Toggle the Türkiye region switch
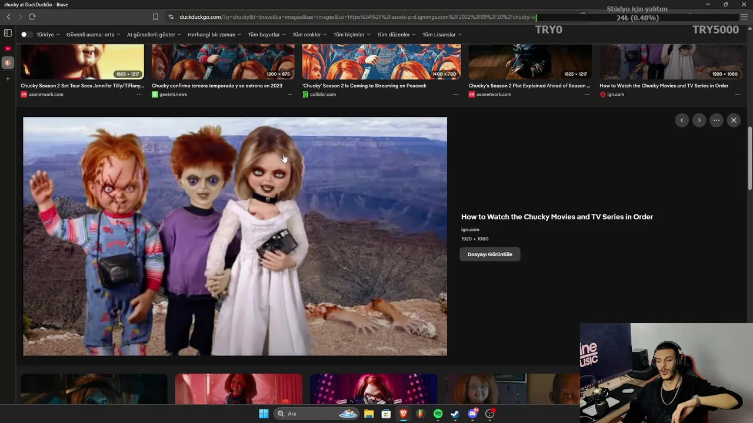 pos(26,35)
